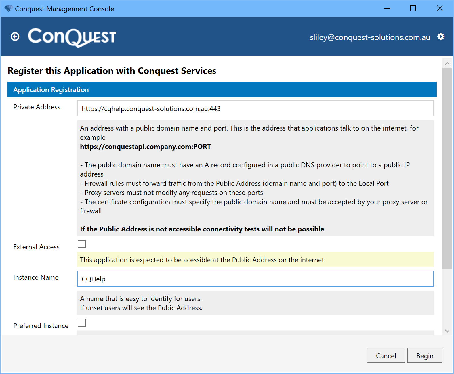This screenshot has height=374, width=454.
Task: Begin the application registration
Action: (x=425, y=355)
